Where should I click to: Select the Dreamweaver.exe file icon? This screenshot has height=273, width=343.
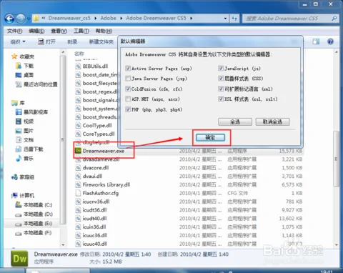pyautogui.click(x=78, y=151)
